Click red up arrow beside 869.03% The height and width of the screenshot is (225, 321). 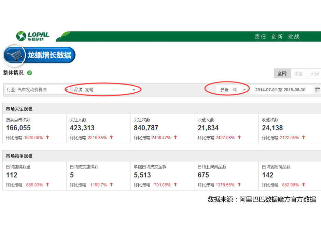tap(47, 184)
